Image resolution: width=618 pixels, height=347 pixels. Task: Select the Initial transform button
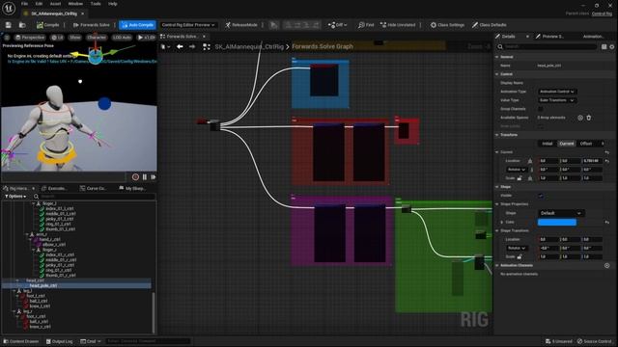(548, 144)
